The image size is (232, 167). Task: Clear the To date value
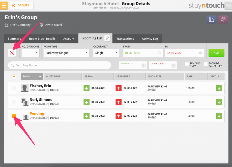(201, 53)
